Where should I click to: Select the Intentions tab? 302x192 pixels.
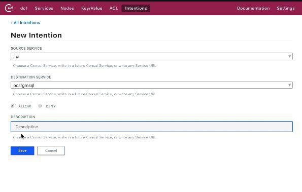[x=136, y=8]
